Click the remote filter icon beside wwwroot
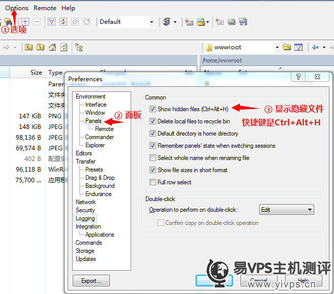The width and height of the screenshot is (334, 294). [298, 47]
